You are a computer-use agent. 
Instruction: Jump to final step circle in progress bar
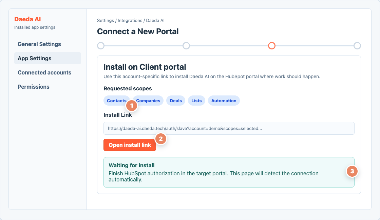[x=357, y=46]
